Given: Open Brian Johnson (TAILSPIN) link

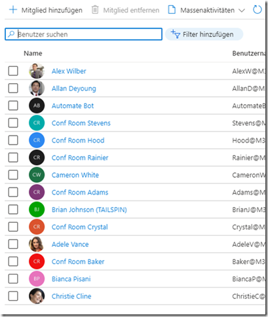Looking at the screenshot, I should tap(89, 210).
